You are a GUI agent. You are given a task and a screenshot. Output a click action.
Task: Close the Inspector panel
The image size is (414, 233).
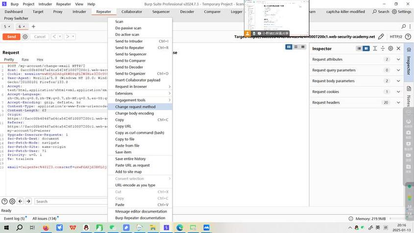click(398, 49)
